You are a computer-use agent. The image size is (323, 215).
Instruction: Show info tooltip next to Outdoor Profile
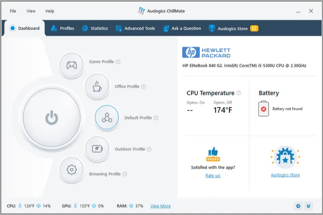pos(149,149)
